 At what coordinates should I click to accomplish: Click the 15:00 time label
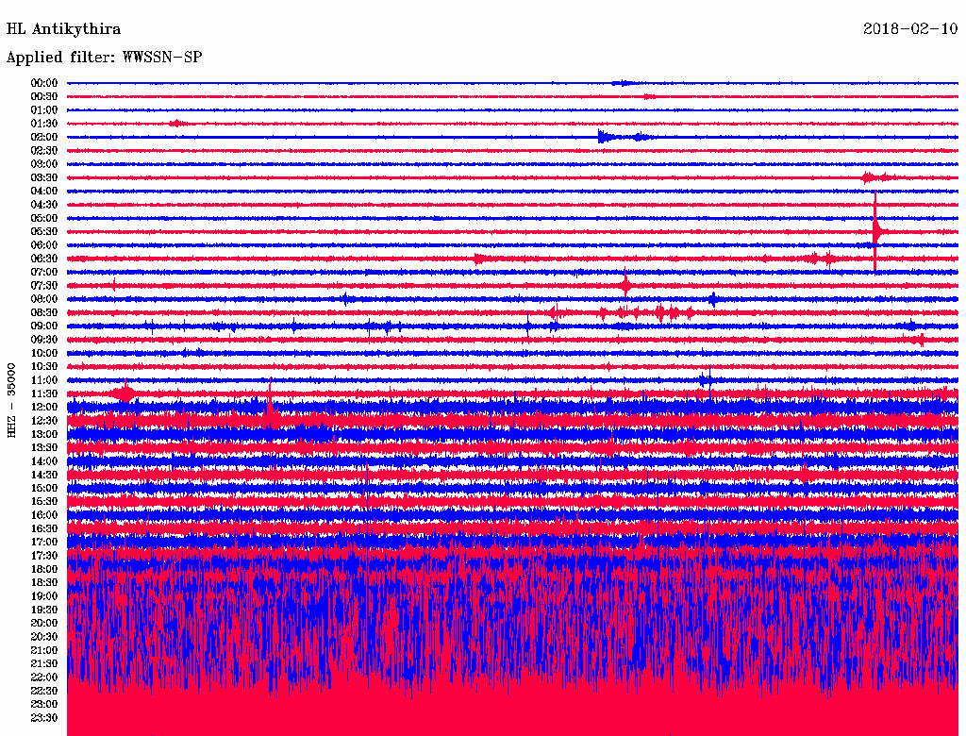pos(44,488)
